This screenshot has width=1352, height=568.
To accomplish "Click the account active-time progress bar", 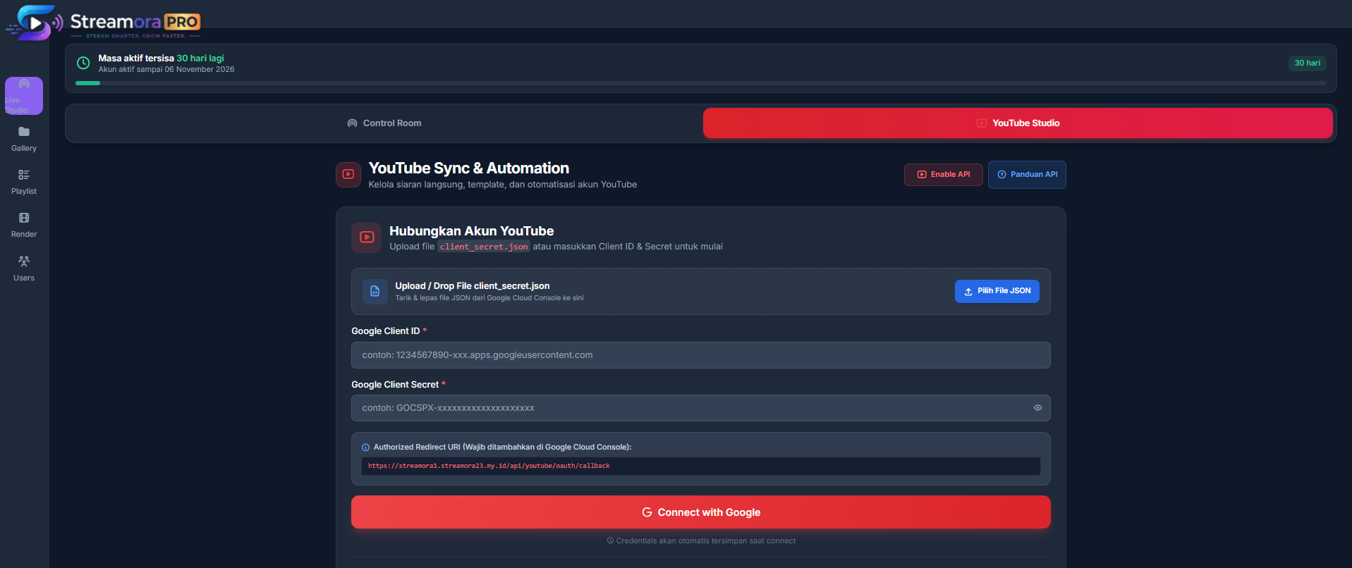I will coord(701,83).
